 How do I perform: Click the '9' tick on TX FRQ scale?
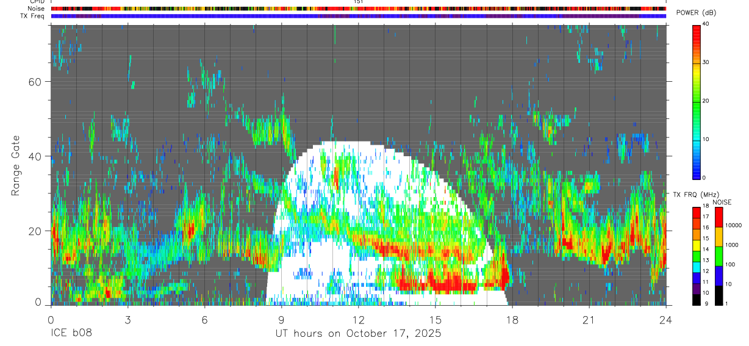(705, 303)
